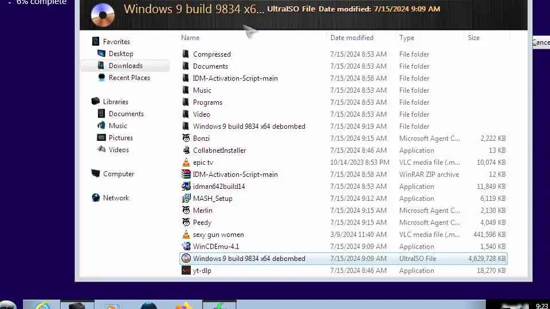The height and width of the screenshot is (309, 550).
Task: Select Computer in the navigation pane
Action: pos(119,174)
